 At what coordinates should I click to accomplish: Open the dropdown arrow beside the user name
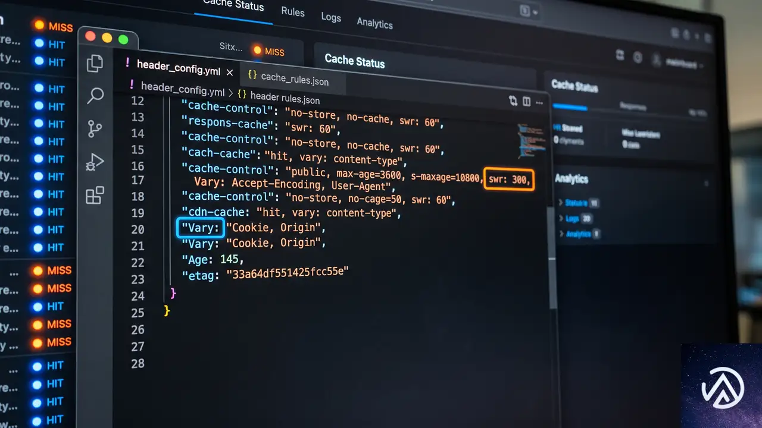coord(702,65)
